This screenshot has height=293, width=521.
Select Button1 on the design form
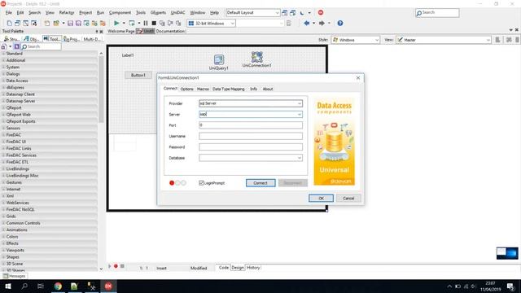click(138, 75)
